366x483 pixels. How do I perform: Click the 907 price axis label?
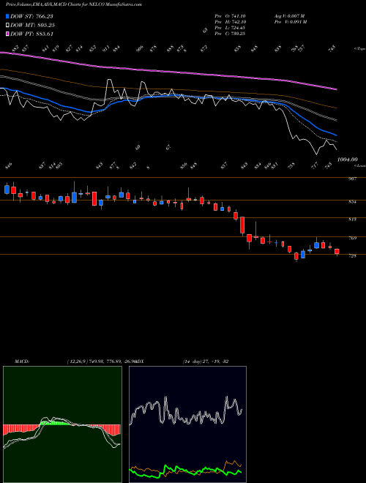tap(353, 179)
